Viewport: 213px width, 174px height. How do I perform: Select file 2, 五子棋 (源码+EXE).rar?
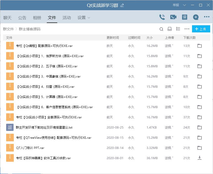(x=47, y=66)
